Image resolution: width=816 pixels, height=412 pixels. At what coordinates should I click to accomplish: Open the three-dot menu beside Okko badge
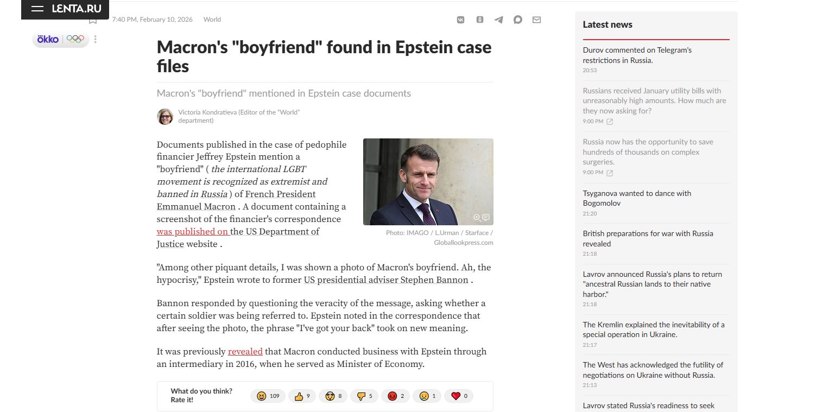[x=96, y=39]
